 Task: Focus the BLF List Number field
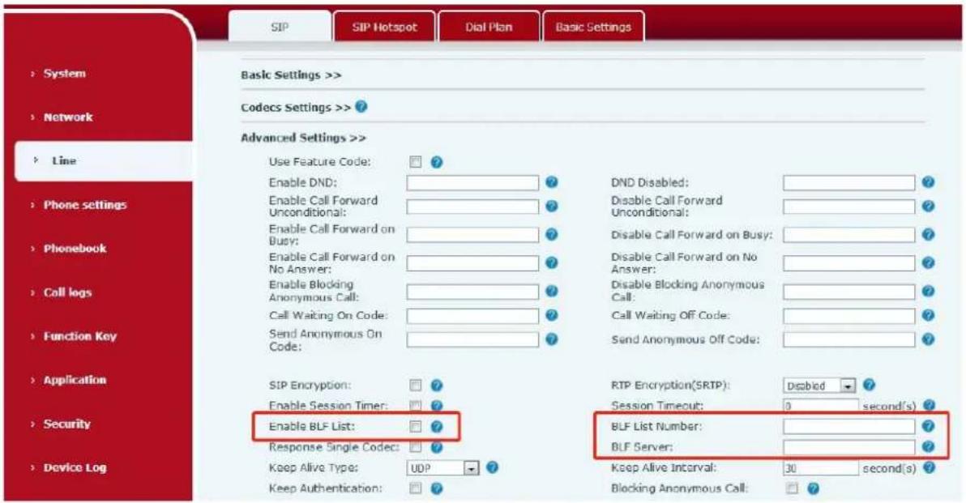coord(849,426)
